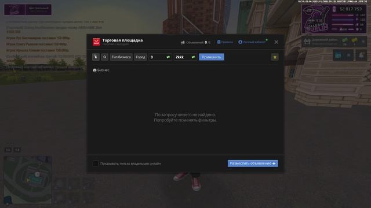Open the Тип бизнеса dropdown

[121, 57]
